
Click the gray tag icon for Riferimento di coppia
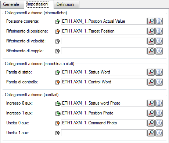click(x=57, y=51)
